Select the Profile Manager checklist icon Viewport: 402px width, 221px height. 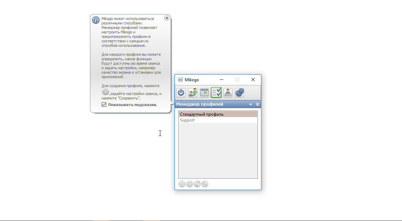216,93
